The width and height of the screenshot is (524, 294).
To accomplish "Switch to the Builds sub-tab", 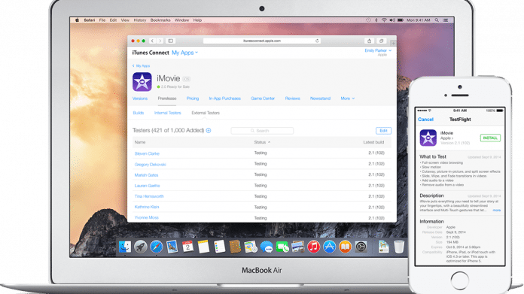I will 139,113.
